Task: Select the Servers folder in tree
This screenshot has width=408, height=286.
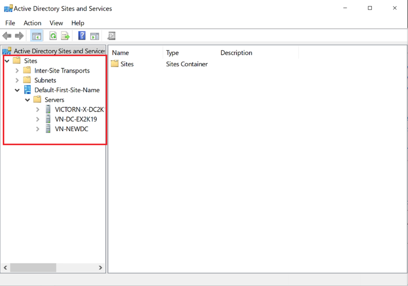Action: tap(54, 100)
